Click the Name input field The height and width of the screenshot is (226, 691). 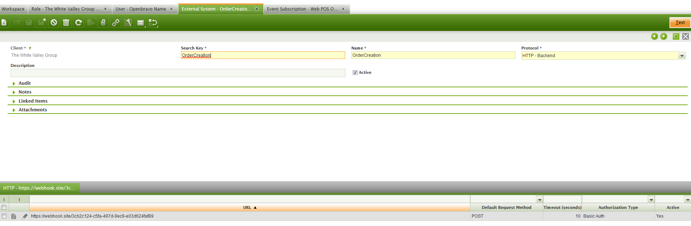pyautogui.click(x=433, y=55)
